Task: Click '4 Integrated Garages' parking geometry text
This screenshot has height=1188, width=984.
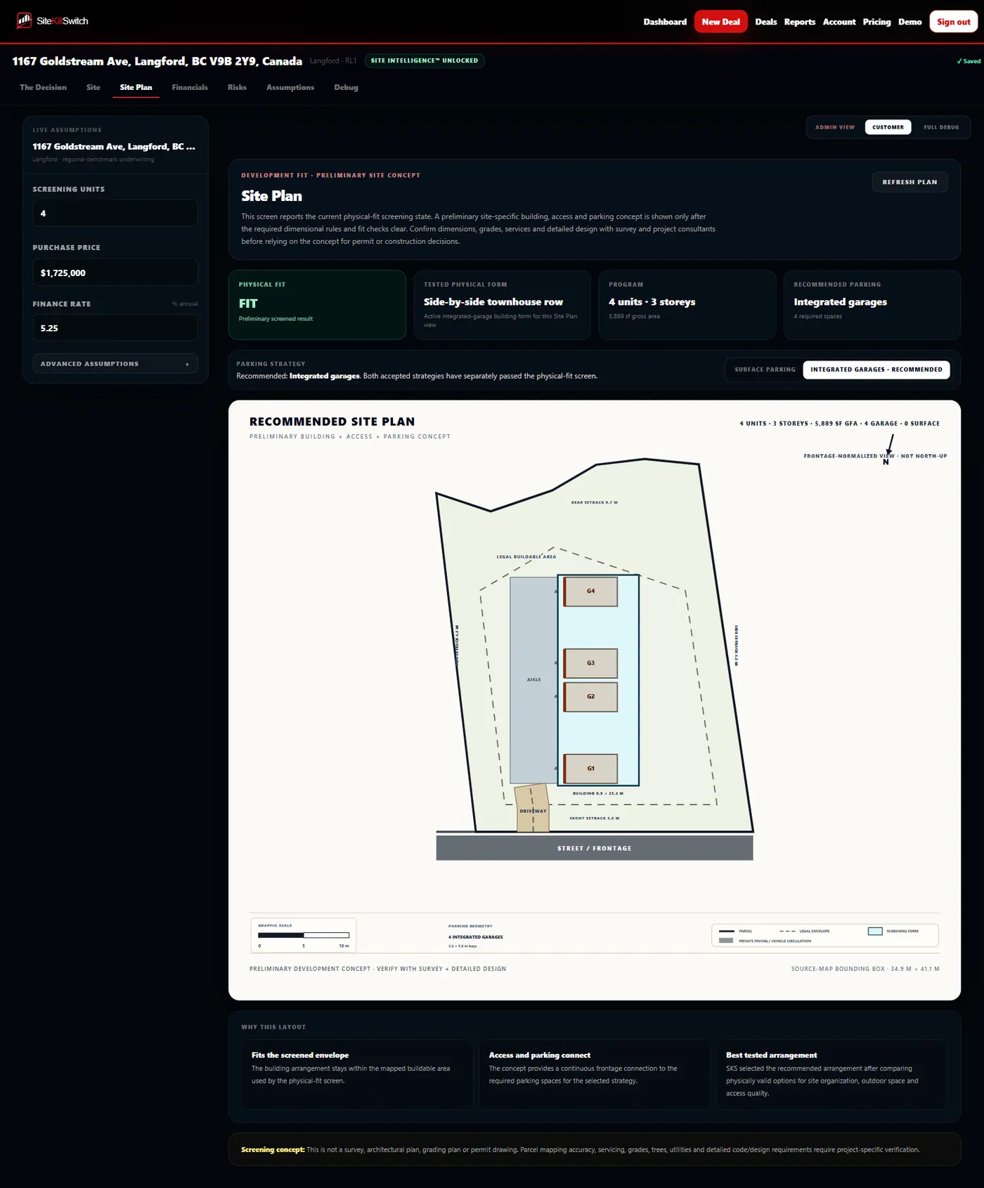Action: pyautogui.click(x=476, y=936)
